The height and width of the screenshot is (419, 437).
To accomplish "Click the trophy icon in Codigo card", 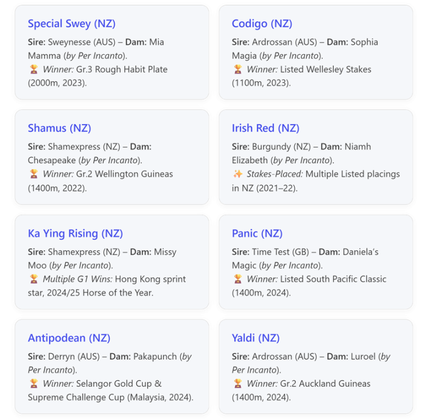I will point(238,69).
